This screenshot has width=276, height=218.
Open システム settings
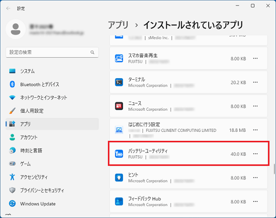52,71
